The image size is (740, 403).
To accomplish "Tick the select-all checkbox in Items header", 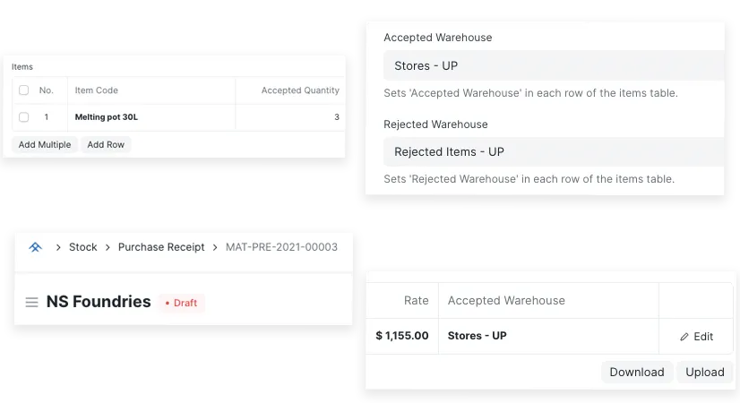I will (23, 90).
